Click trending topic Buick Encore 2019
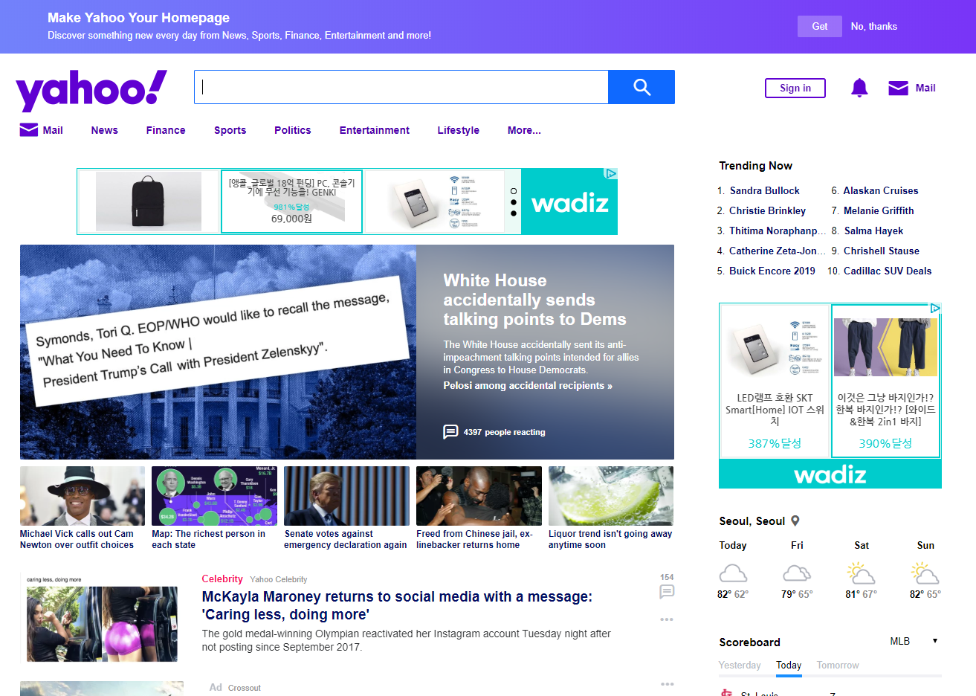The width and height of the screenshot is (976, 696). tap(772, 271)
